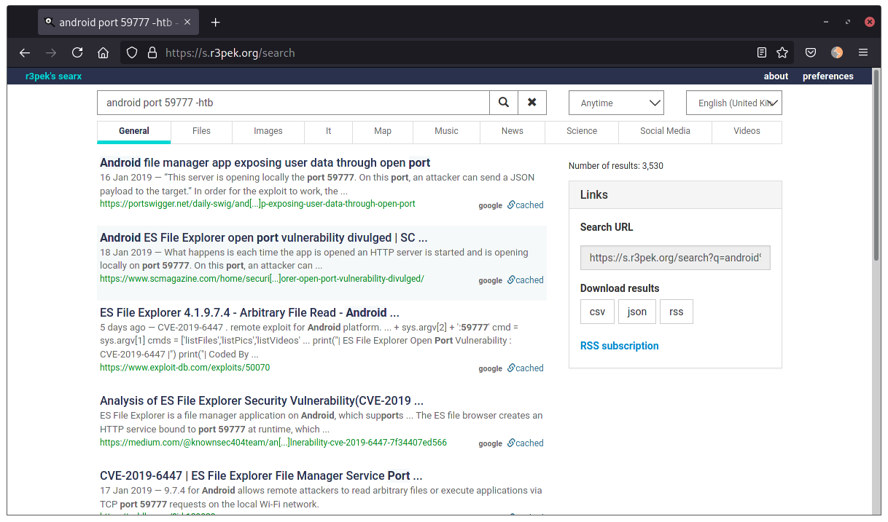The width and height of the screenshot is (888, 522).
Task: Bookmark this page with the star icon
Action: coord(782,52)
